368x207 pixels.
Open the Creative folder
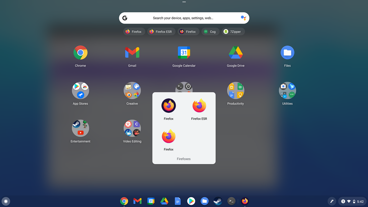tap(132, 90)
